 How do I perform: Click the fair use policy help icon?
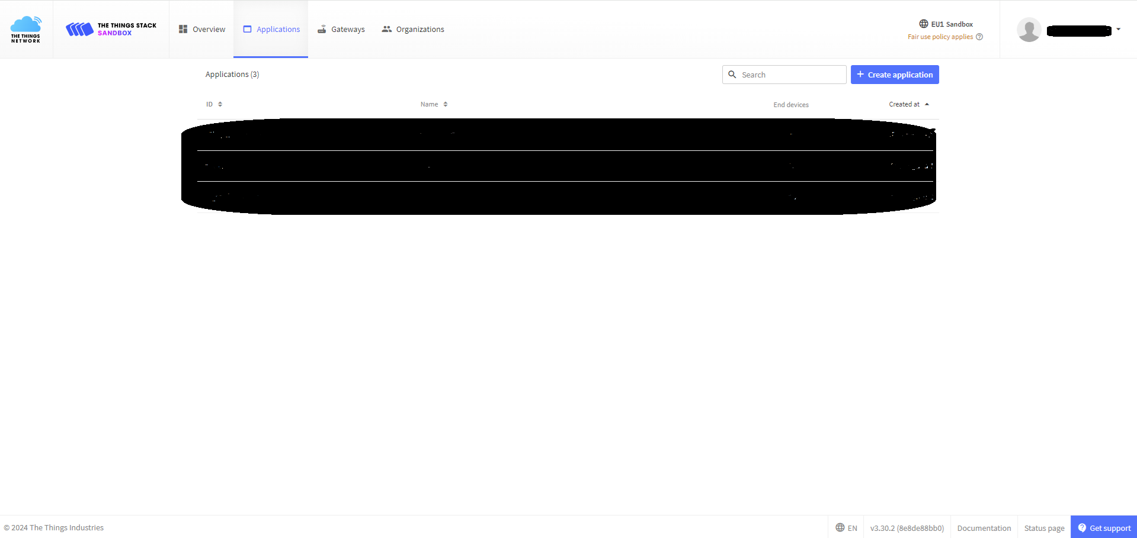coord(979,37)
